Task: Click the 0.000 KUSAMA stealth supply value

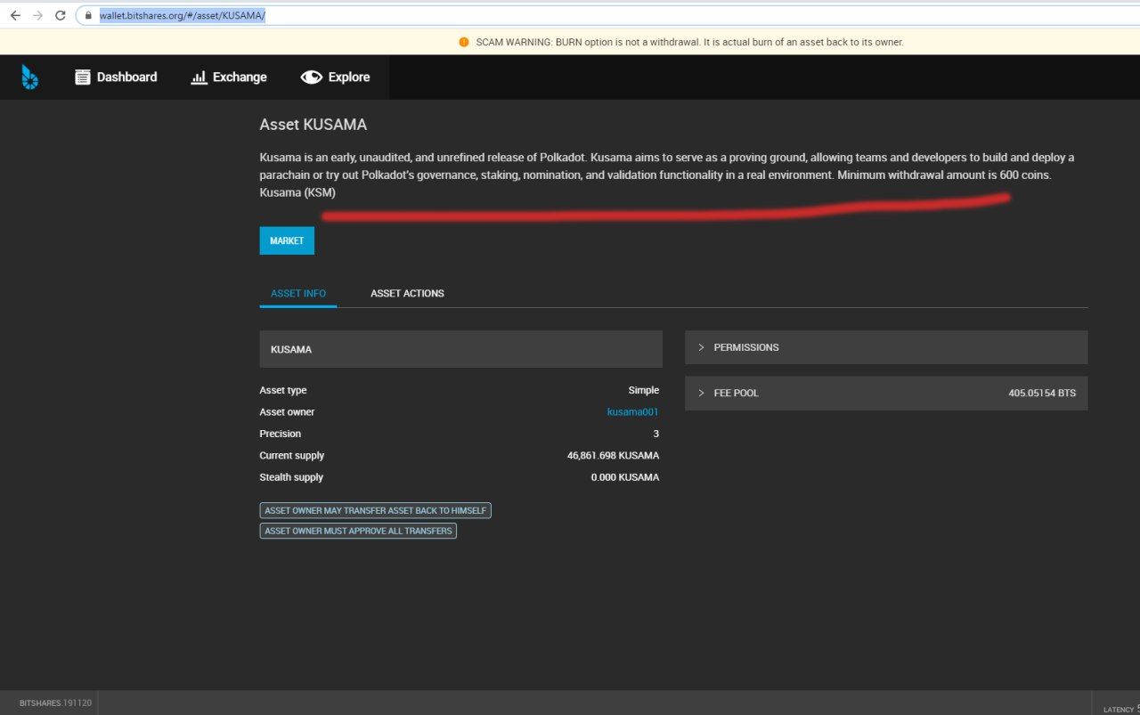Action: point(625,477)
